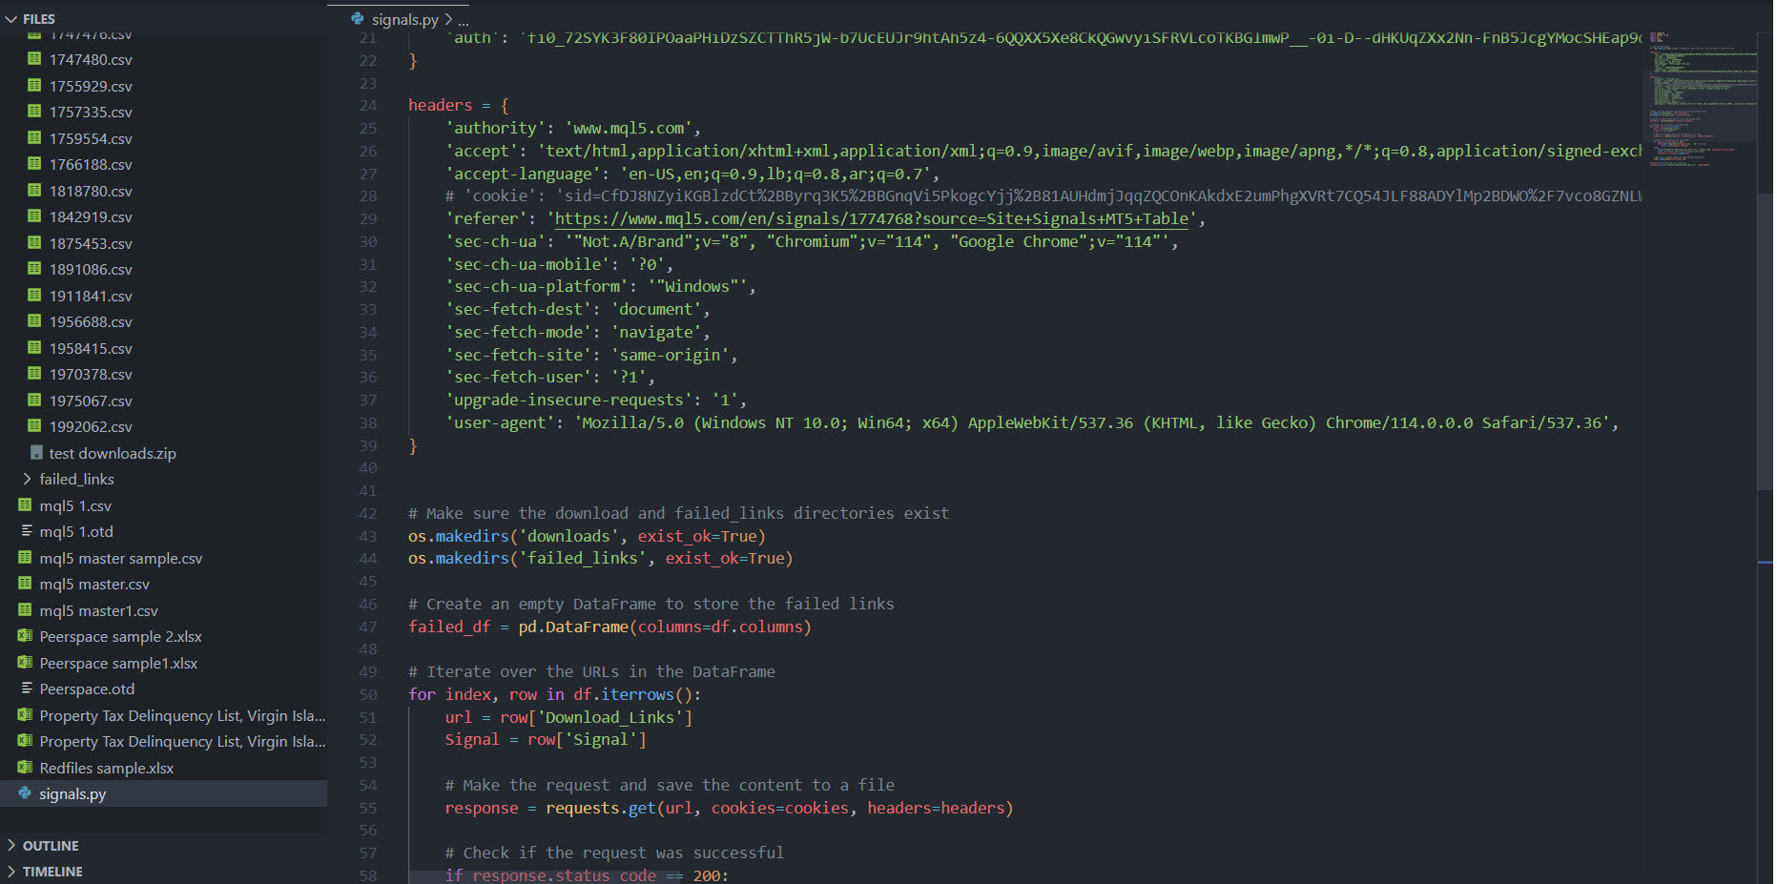Open file 1958415.csv

[x=91, y=348]
